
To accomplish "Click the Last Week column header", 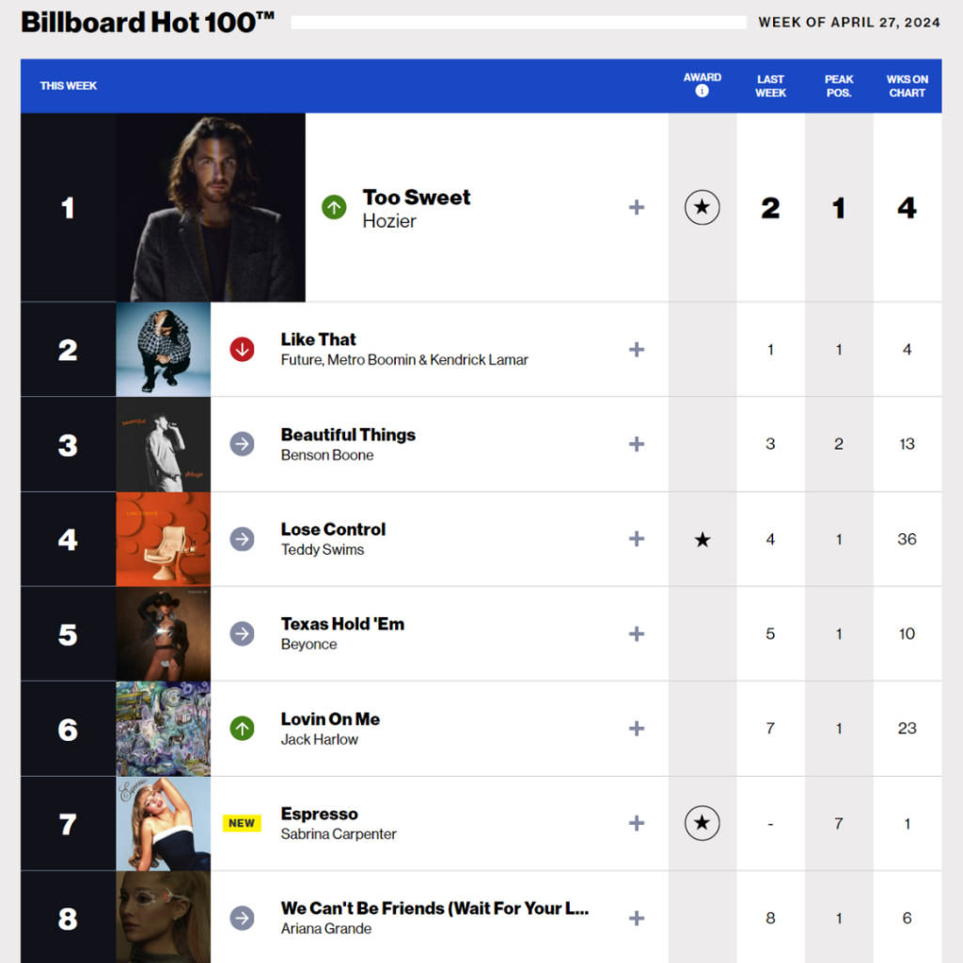I will pyautogui.click(x=770, y=86).
